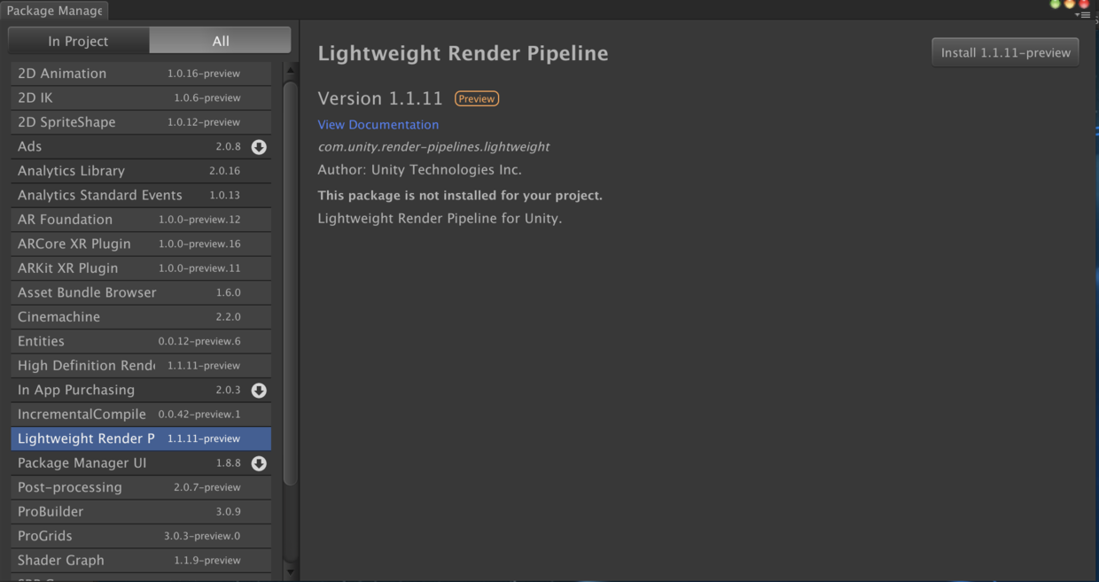Click the package name com.unity.render-pipelines.lightweight

point(433,147)
